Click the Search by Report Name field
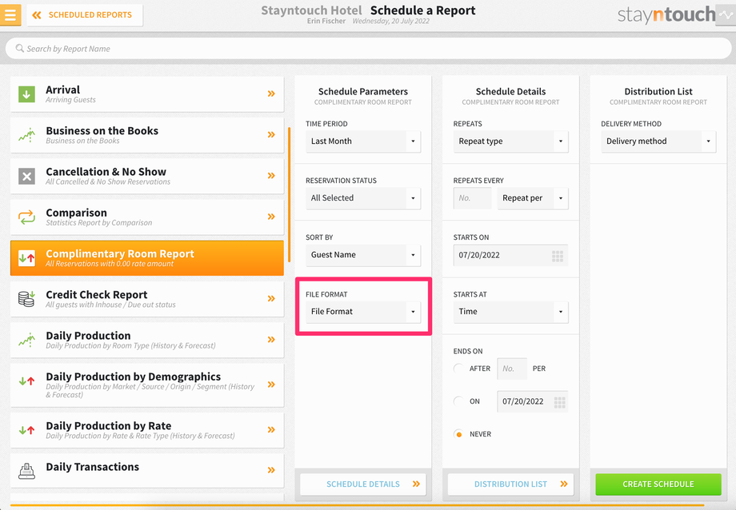The height and width of the screenshot is (510, 736). [x=368, y=48]
